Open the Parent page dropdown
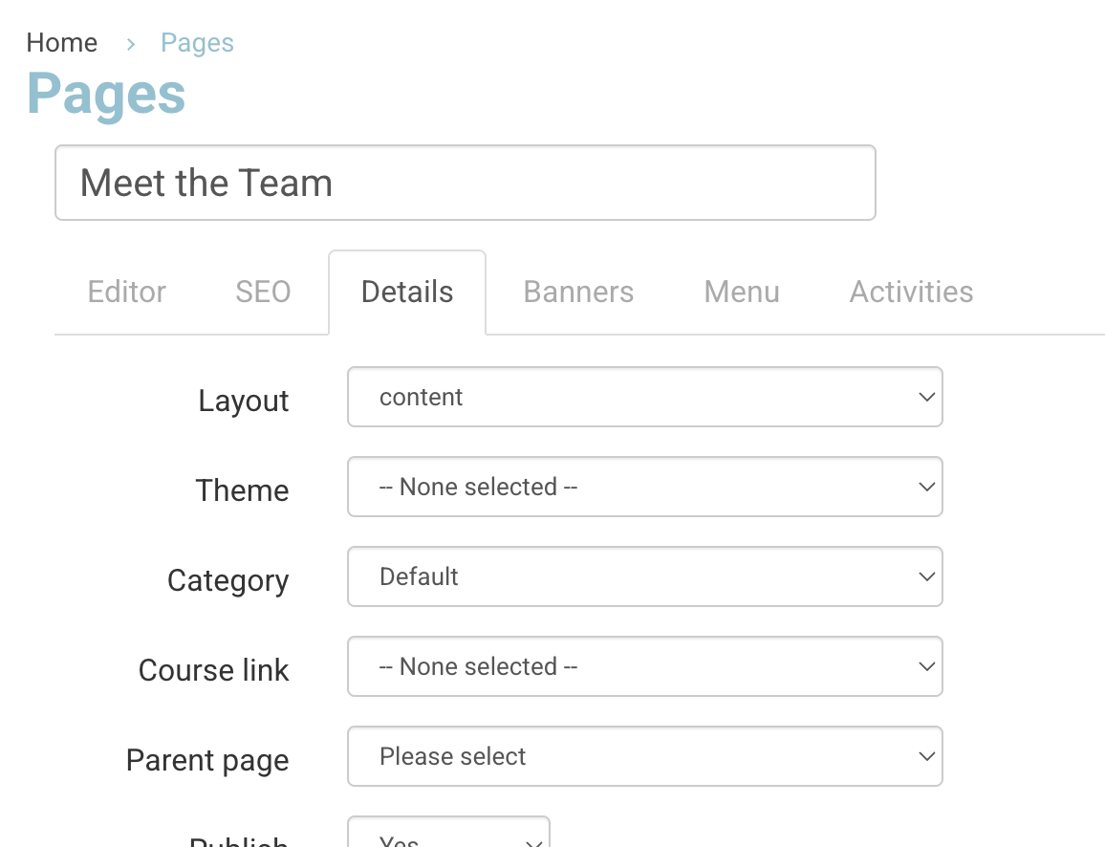 pos(644,756)
